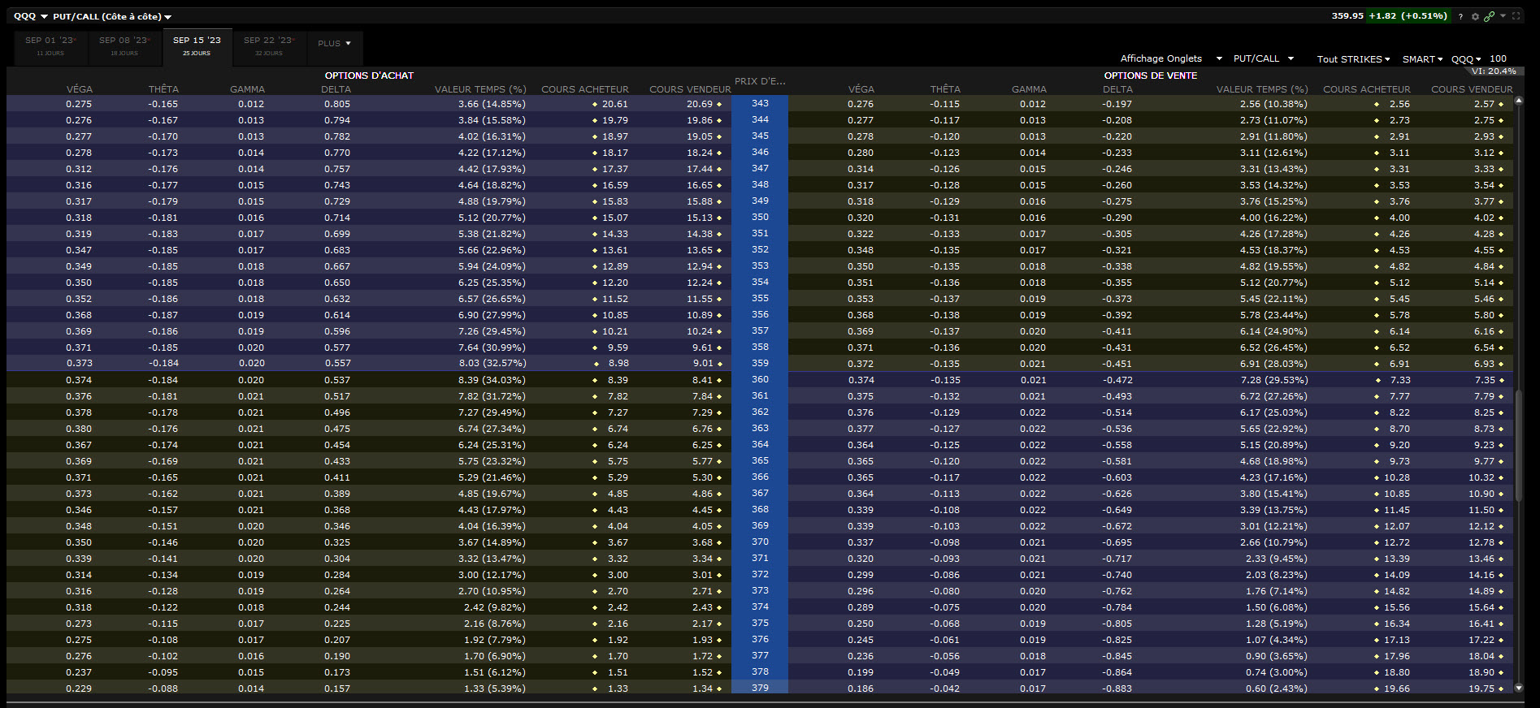Click puts COURS VENDEUR column header
Screen dimensions: 1540x708
1472,89
